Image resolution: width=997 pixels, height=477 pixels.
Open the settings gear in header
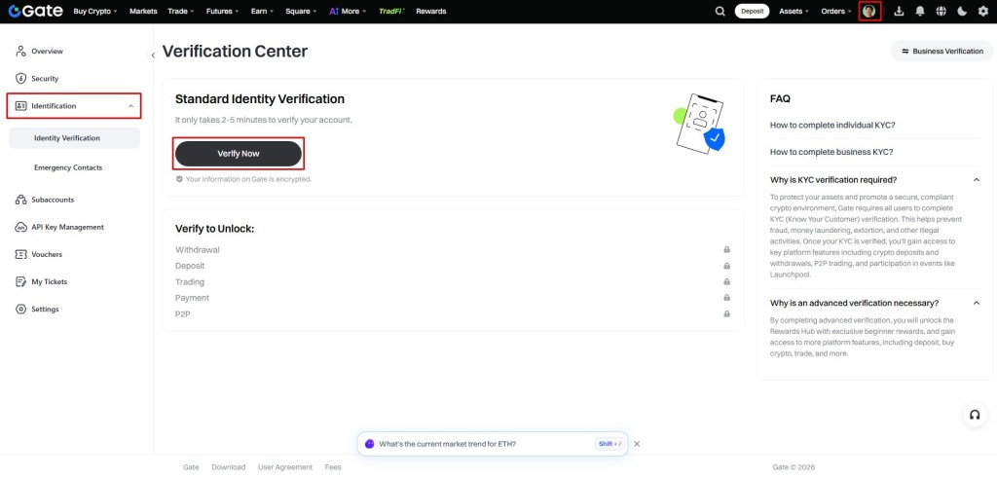(983, 11)
